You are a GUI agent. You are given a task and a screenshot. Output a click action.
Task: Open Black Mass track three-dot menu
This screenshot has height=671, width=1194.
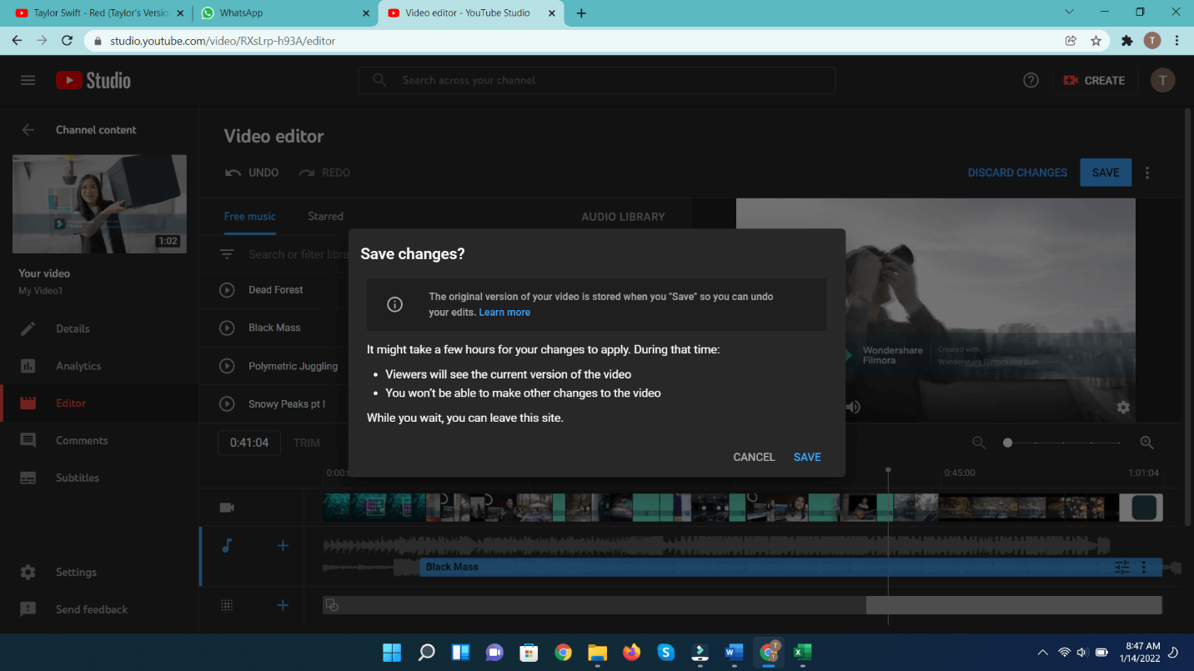1144,567
